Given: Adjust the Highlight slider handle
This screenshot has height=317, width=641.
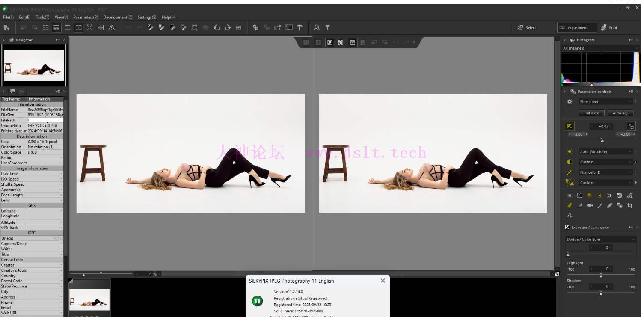Looking at the screenshot, I should pos(601,276).
